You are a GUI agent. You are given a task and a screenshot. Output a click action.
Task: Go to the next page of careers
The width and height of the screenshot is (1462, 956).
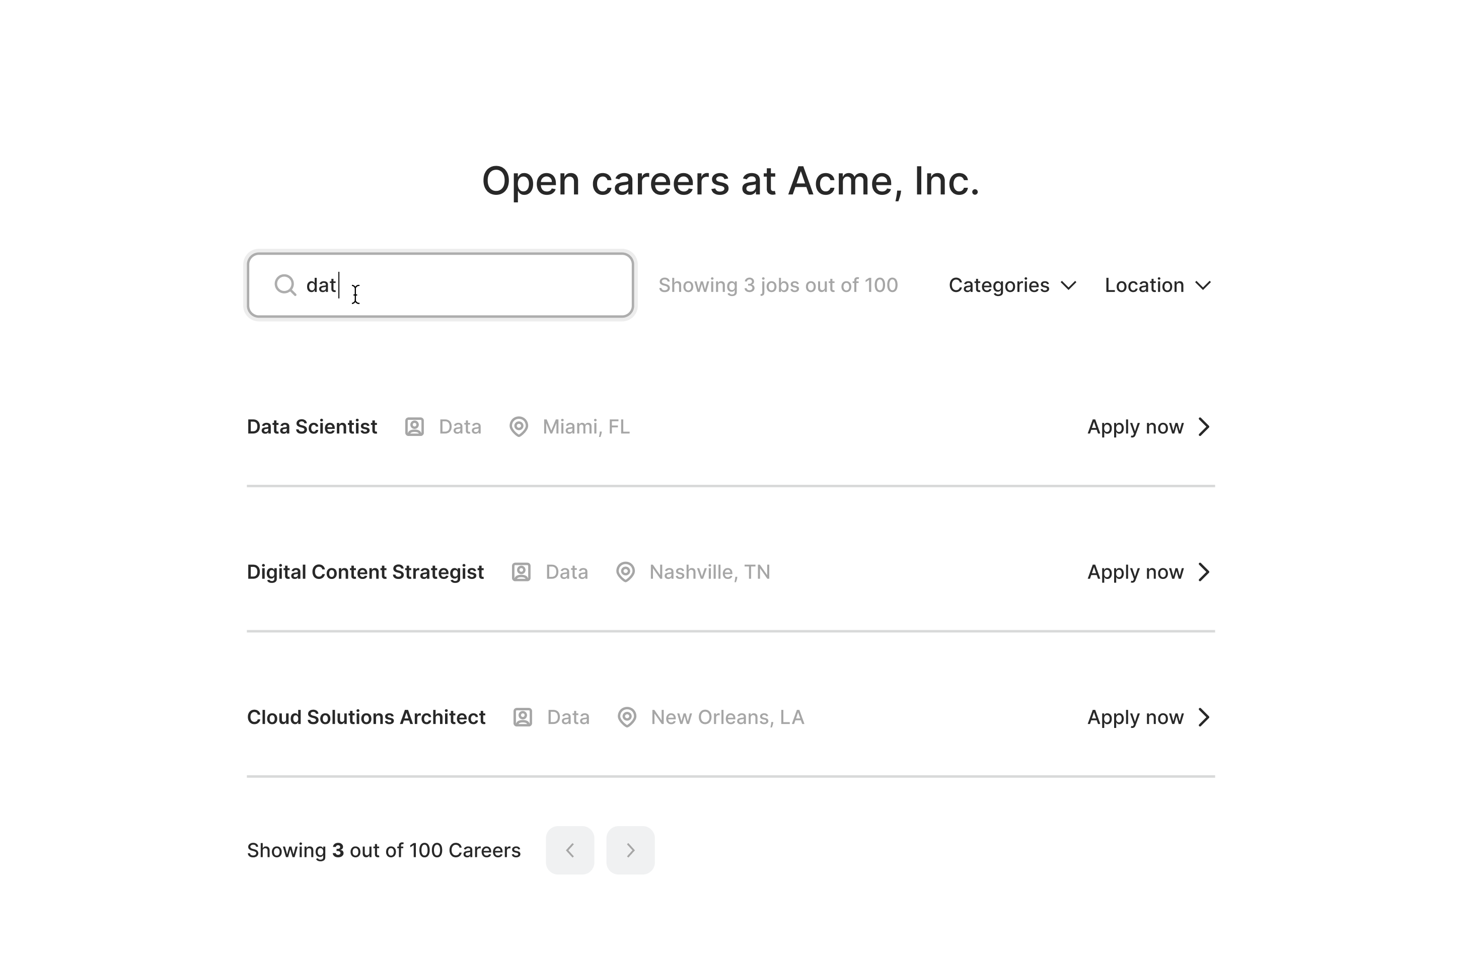coord(630,850)
